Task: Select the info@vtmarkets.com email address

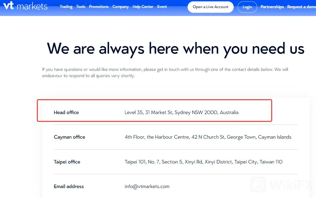Action: 147,186
